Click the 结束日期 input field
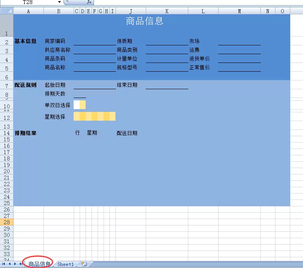303x268 pixels. [x=167, y=85]
